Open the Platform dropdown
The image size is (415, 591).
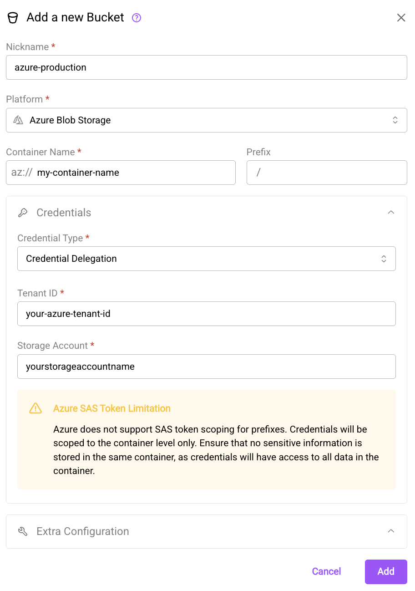(x=207, y=120)
